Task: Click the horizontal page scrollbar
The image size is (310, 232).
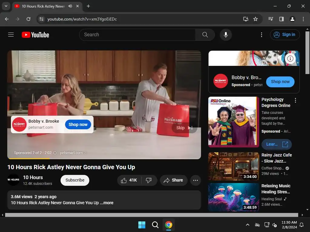Action: point(152,215)
